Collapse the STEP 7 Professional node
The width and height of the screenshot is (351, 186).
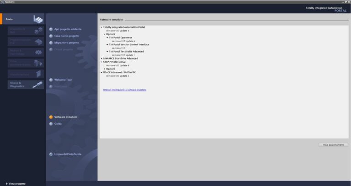point(101,62)
